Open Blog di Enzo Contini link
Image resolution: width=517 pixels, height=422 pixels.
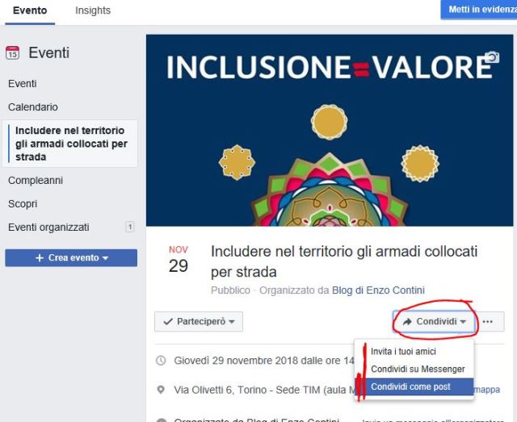coord(378,290)
